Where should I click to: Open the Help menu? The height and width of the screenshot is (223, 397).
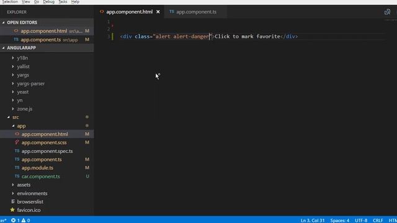pyautogui.click(x=75, y=2)
